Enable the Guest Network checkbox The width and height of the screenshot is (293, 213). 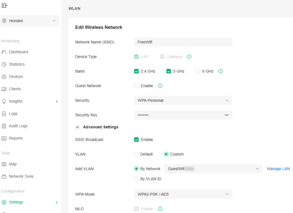point(136,86)
